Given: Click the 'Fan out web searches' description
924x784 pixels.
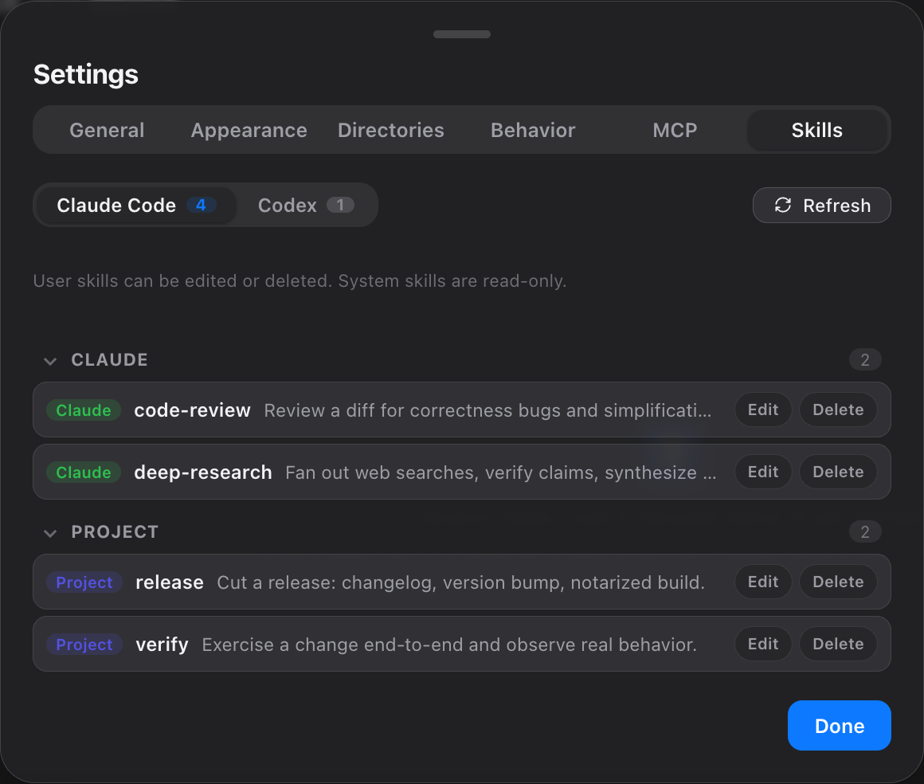Looking at the screenshot, I should tap(501, 472).
